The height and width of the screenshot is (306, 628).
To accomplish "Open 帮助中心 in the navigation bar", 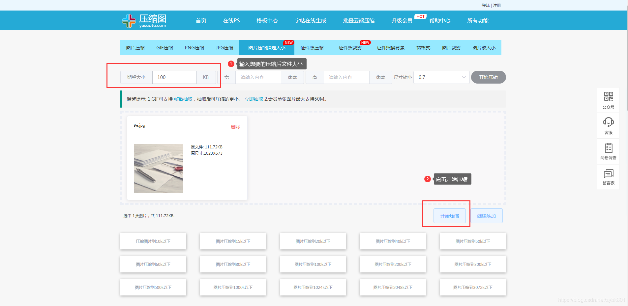I will coord(440,20).
